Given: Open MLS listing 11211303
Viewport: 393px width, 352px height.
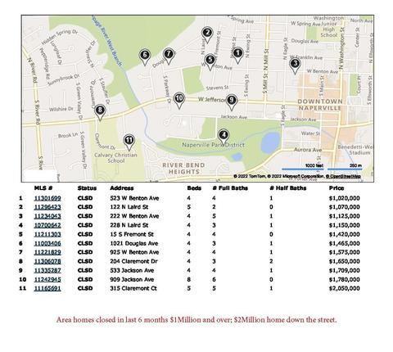Looking at the screenshot, I should click(47, 234).
